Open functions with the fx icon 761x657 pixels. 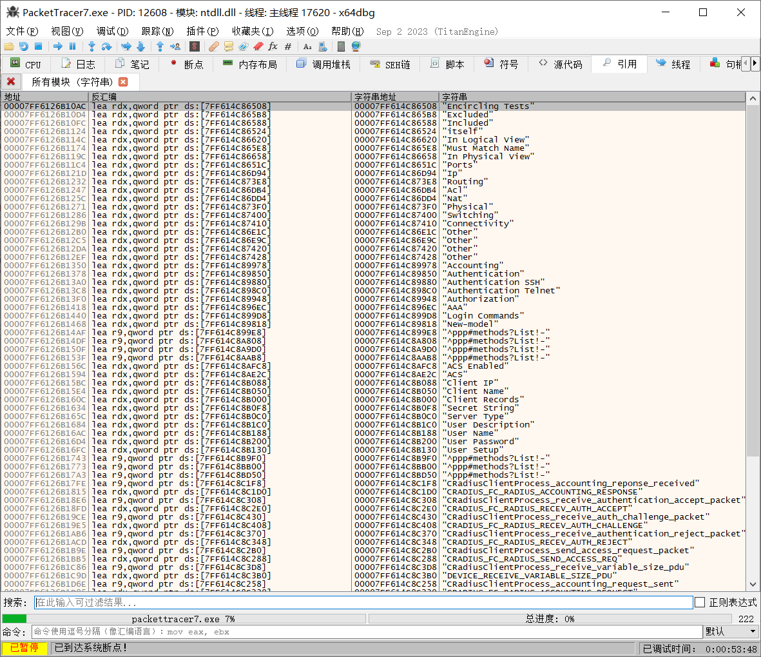click(x=273, y=46)
